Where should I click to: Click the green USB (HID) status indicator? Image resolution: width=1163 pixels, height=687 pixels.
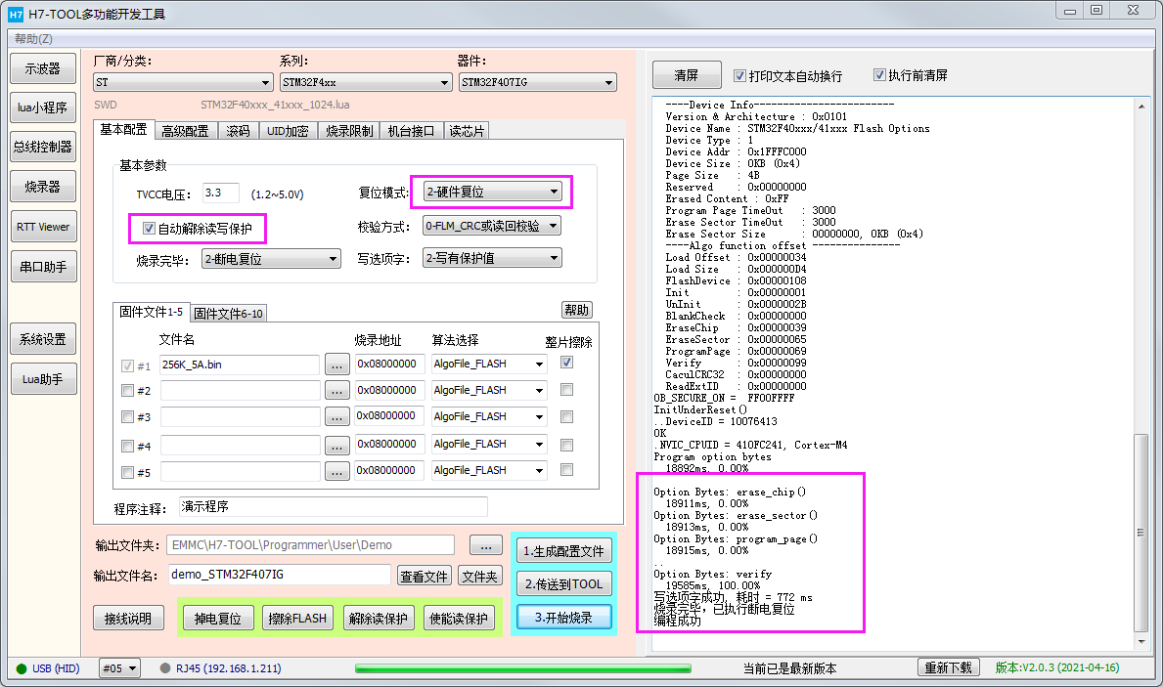point(22,668)
